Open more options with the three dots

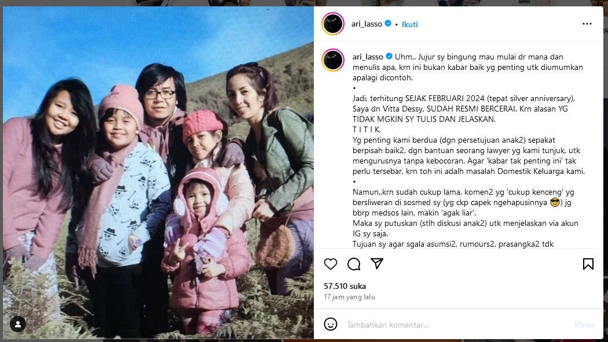click(587, 24)
